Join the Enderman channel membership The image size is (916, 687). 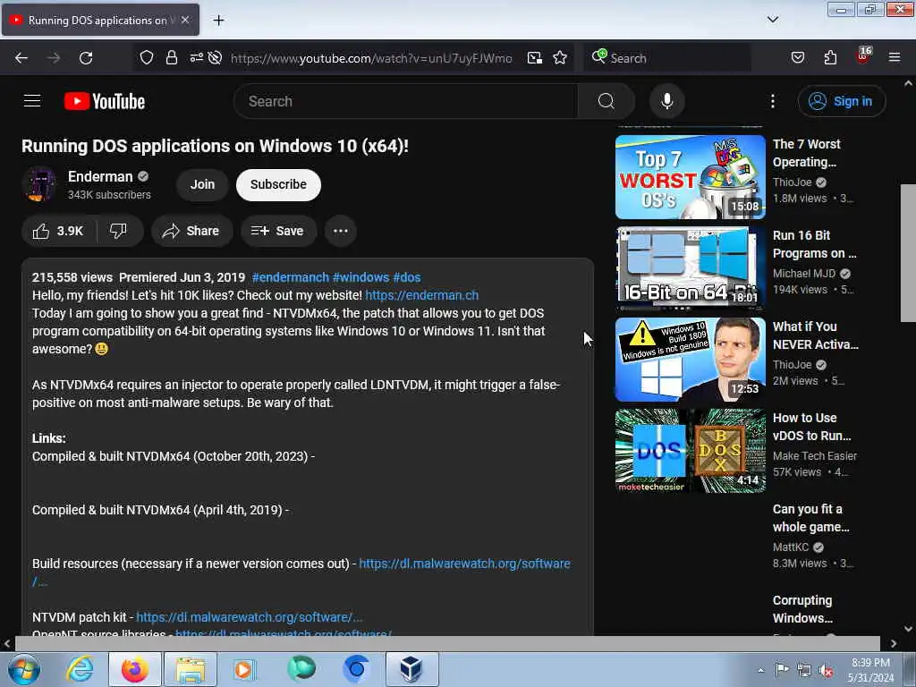202,184
